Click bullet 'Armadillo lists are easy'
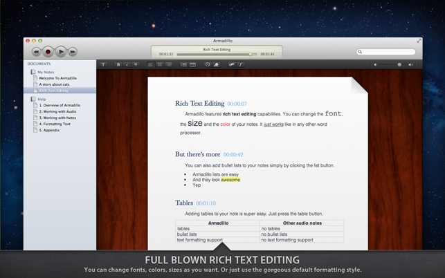445x278 pixels. pyautogui.click(x=215, y=174)
